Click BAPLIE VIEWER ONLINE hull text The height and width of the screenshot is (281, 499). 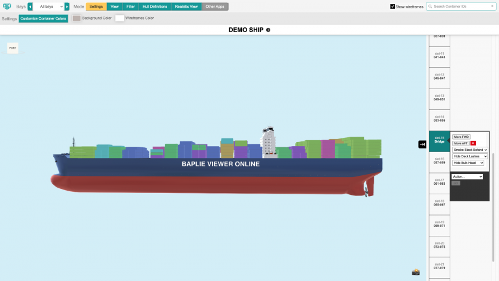coord(220,164)
